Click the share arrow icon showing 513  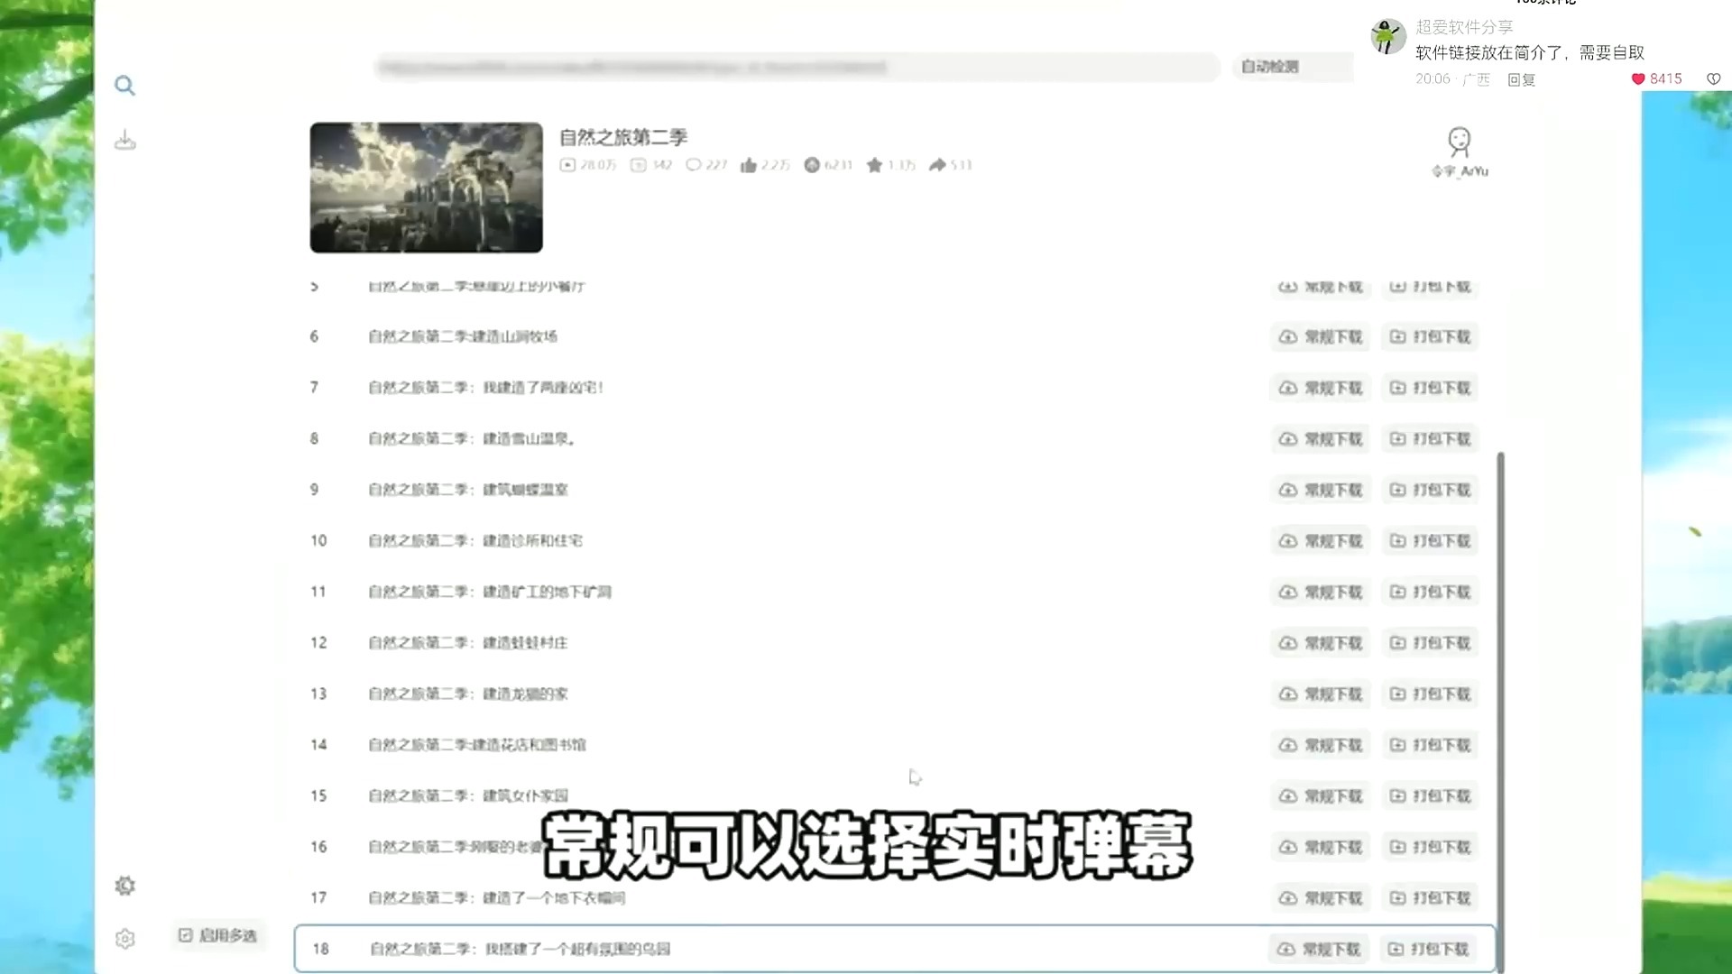pyautogui.click(x=938, y=165)
